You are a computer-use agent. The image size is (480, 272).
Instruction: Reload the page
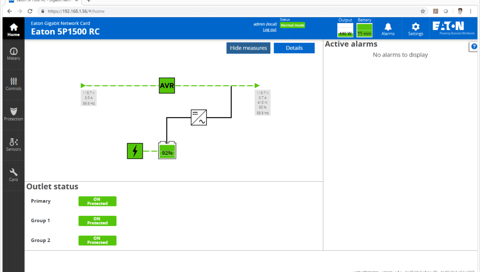tap(30, 11)
